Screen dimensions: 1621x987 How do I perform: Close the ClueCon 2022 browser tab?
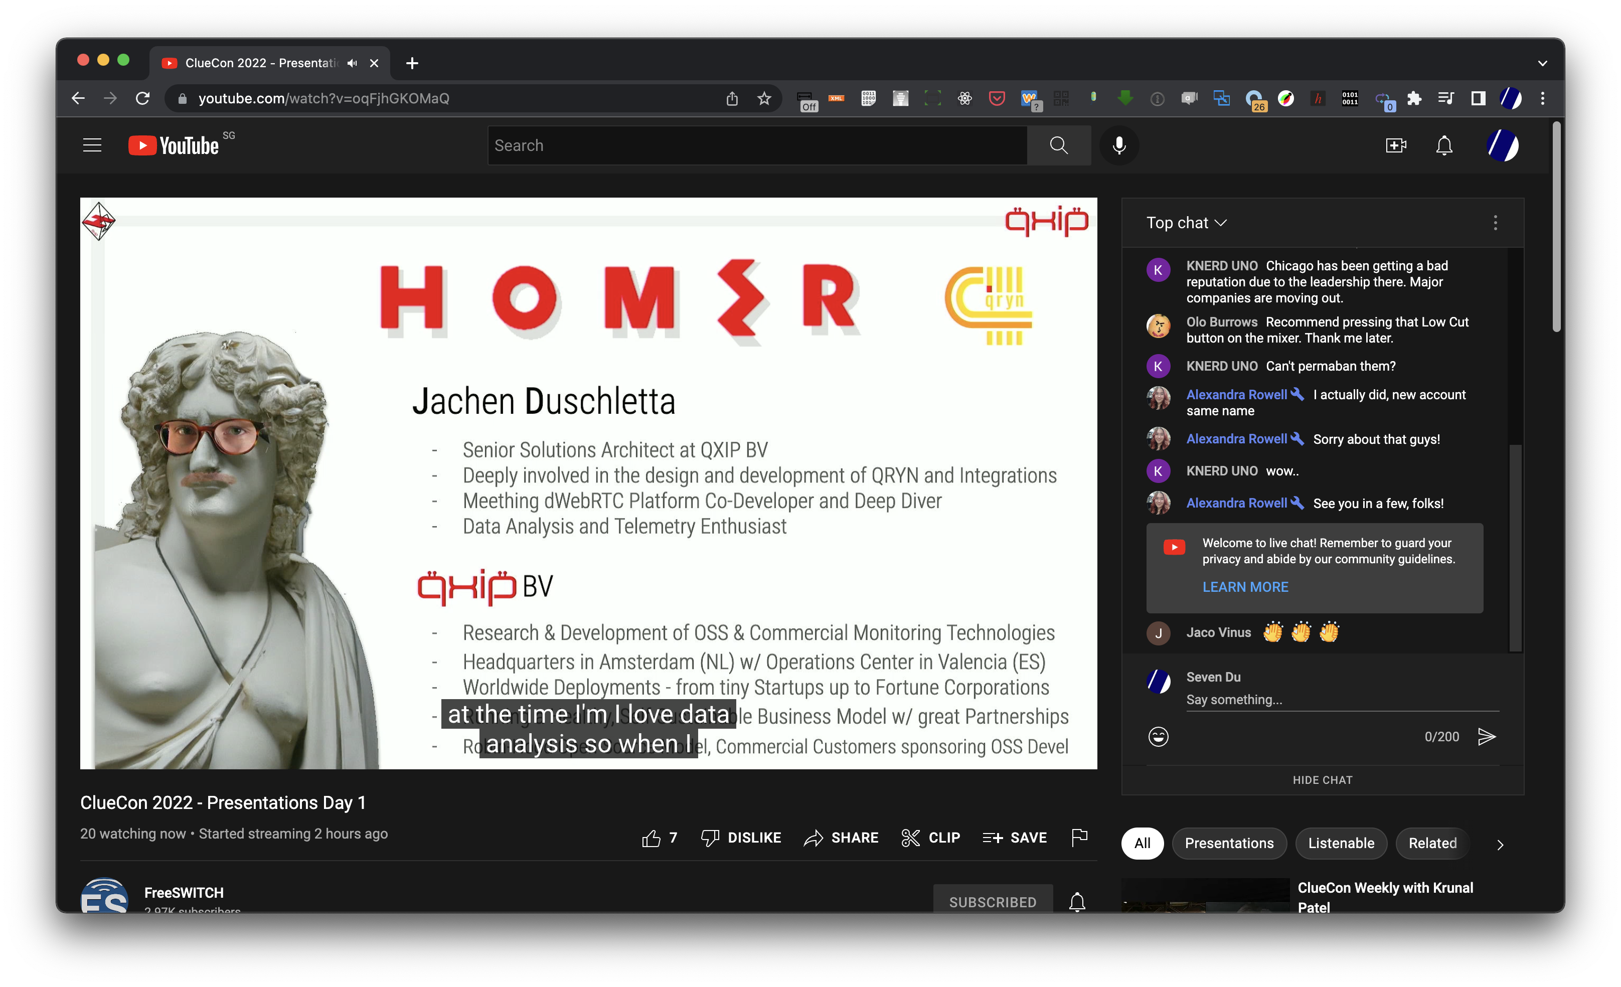coord(374,63)
